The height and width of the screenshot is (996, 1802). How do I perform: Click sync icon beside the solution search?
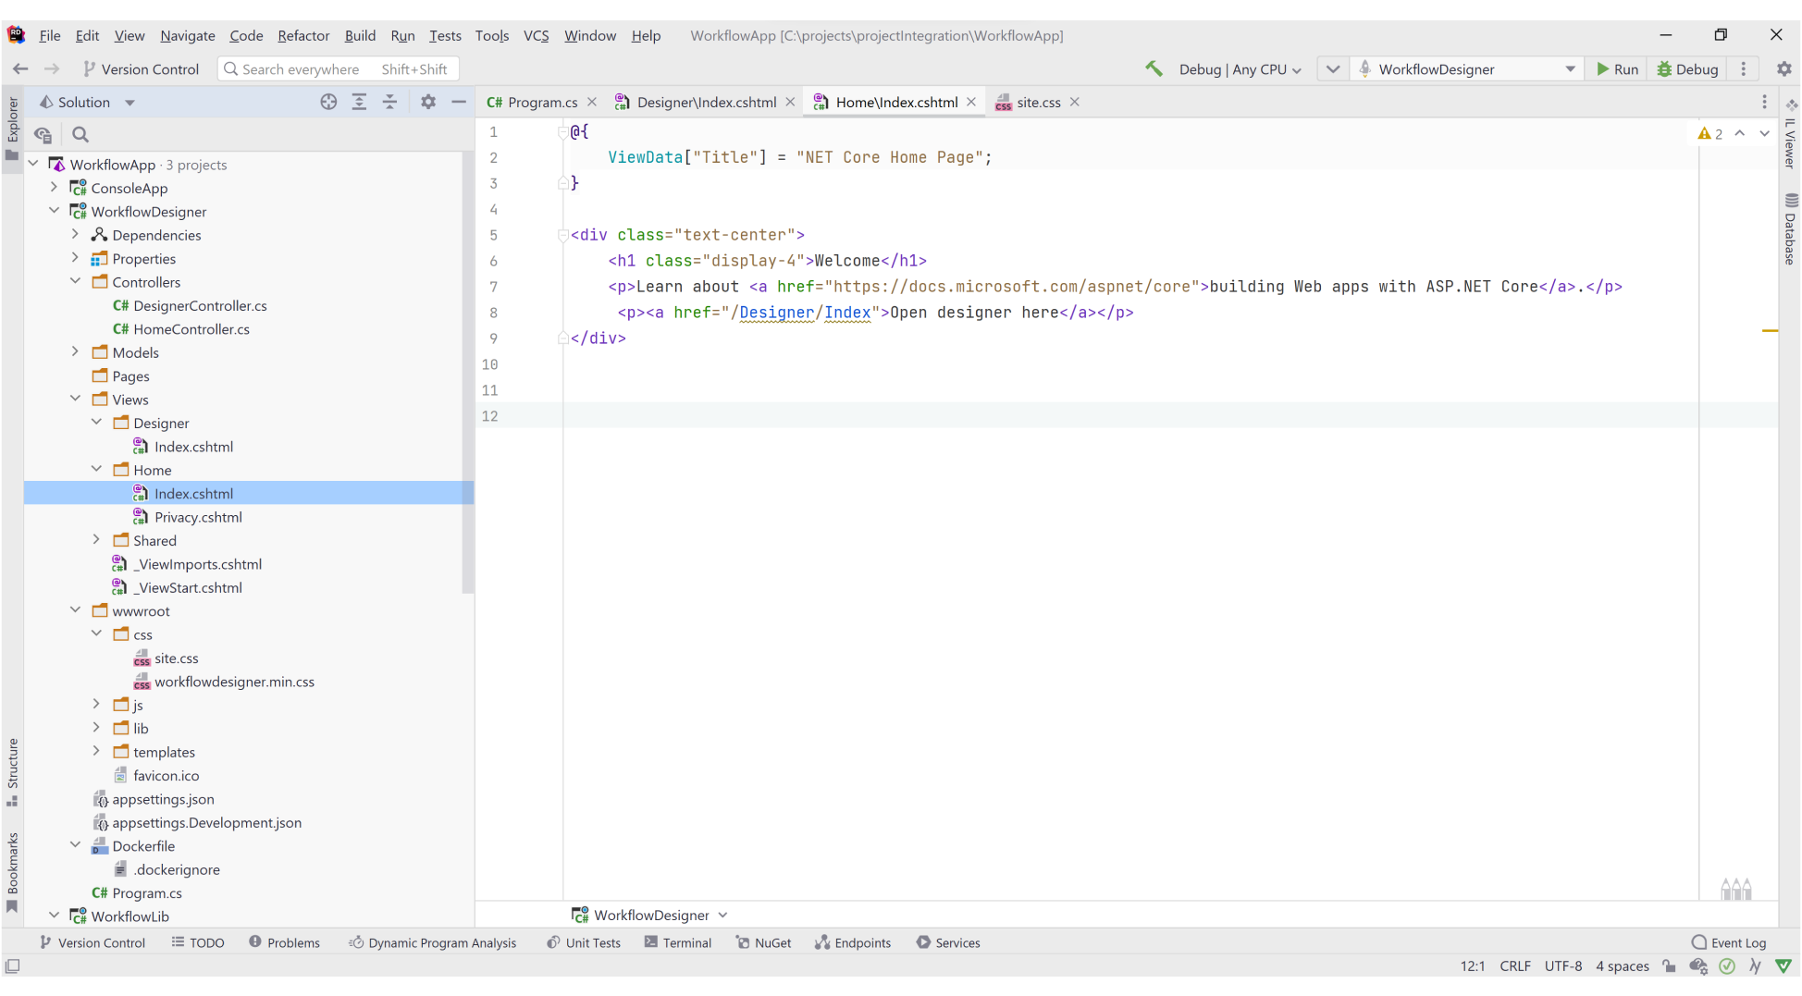click(x=43, y=135)
